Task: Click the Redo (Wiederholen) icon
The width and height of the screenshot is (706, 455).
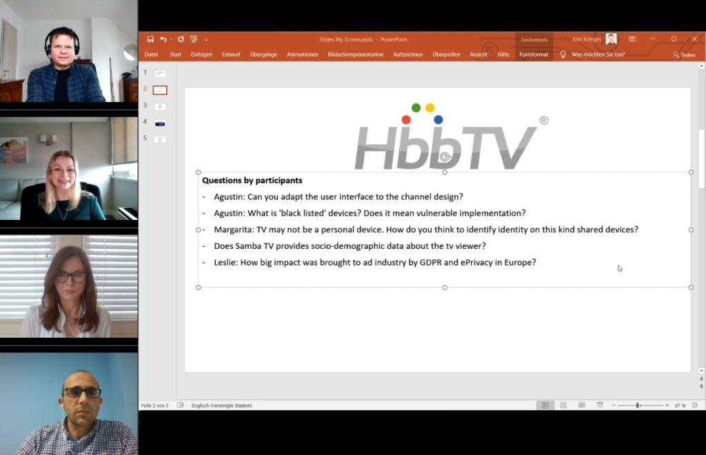Action: pyautogui.click(x=181, y=39)
